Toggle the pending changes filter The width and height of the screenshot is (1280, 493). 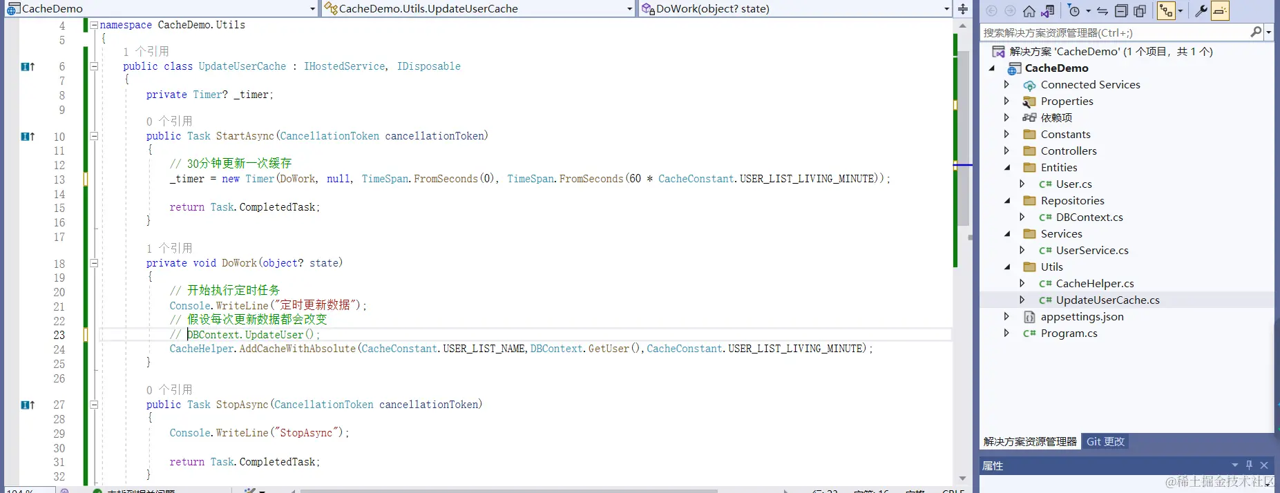[1073, 10]
